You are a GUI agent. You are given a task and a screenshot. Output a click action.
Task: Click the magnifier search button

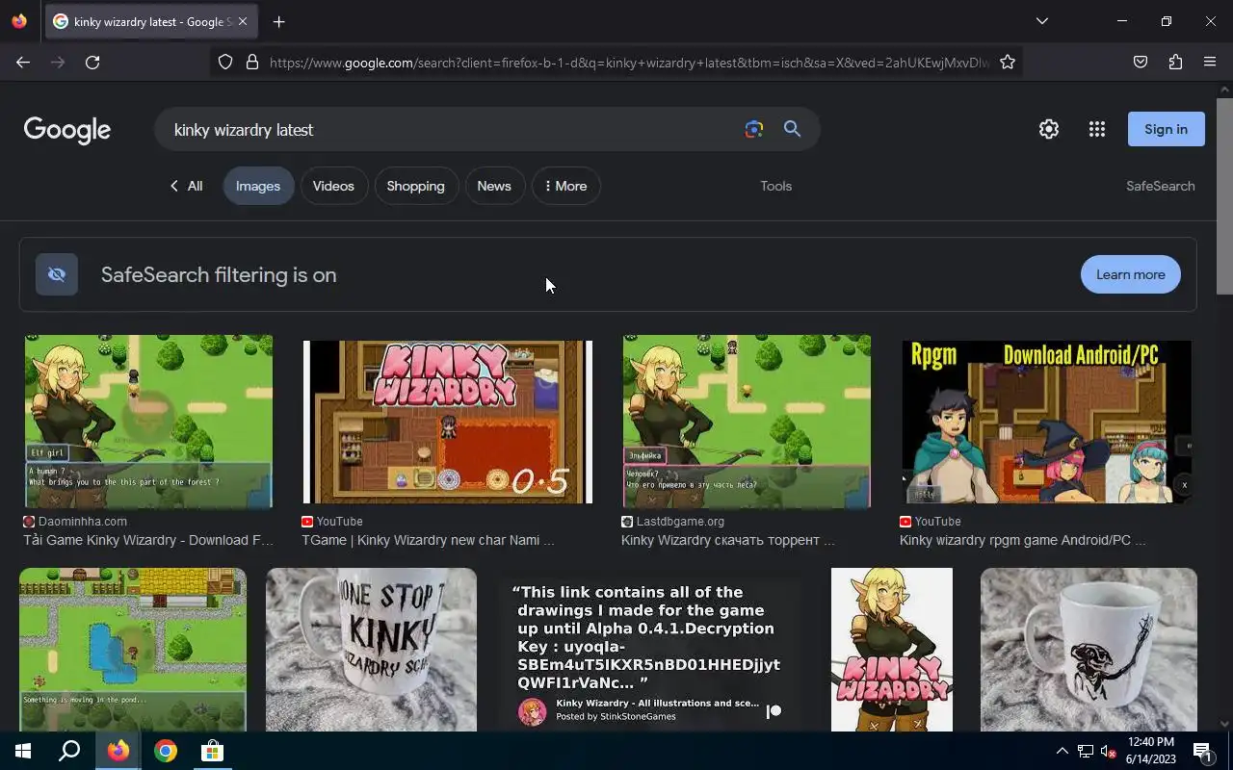[792, 129]
